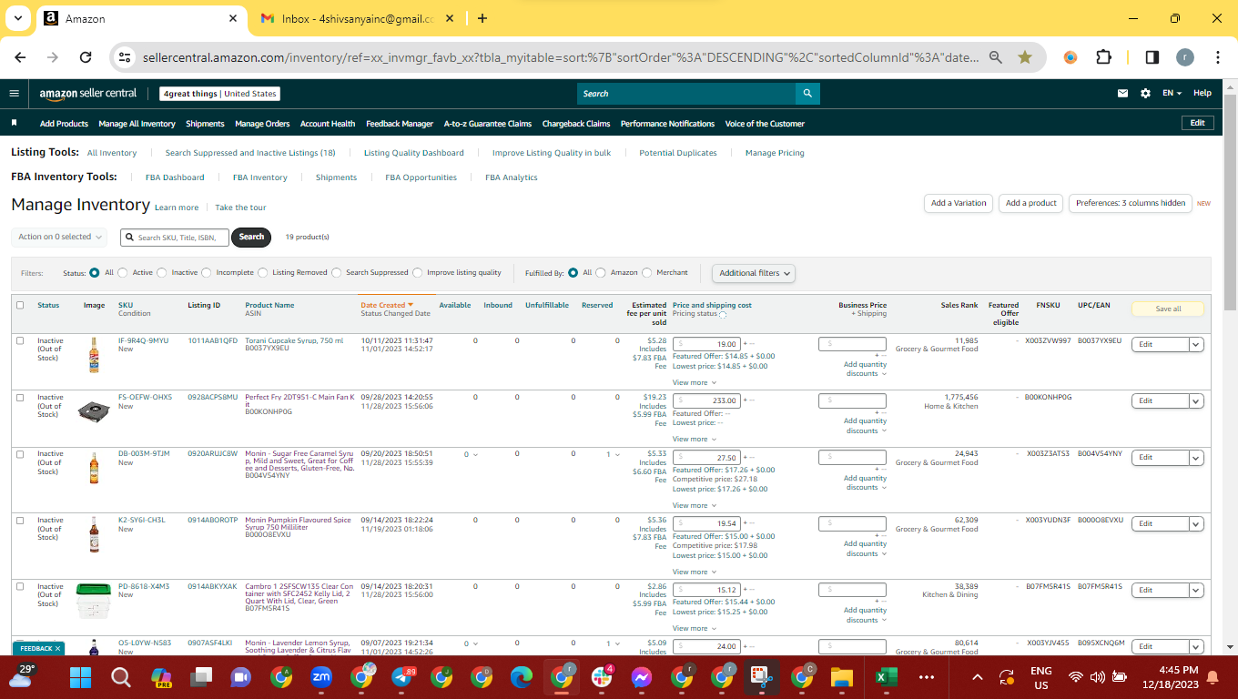
Task: Open Edit dropdown arrow for Perfect Fry row
Action: (x=1196, y=400)
